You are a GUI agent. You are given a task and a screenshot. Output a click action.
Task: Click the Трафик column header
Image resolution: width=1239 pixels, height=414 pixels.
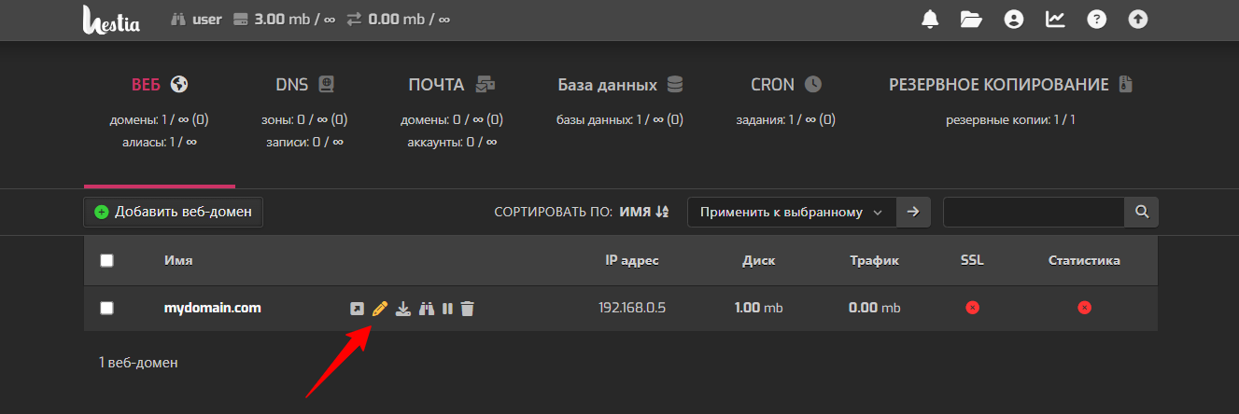tap(875, 261)
